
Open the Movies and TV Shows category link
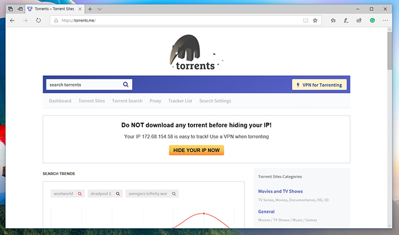click(280, 191)
